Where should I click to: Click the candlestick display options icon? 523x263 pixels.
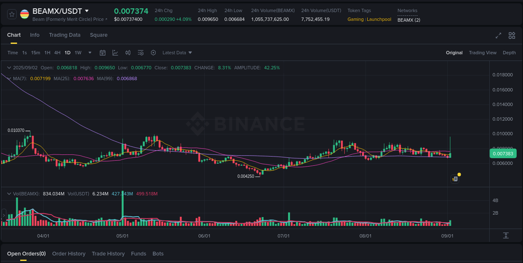(128, 53)
